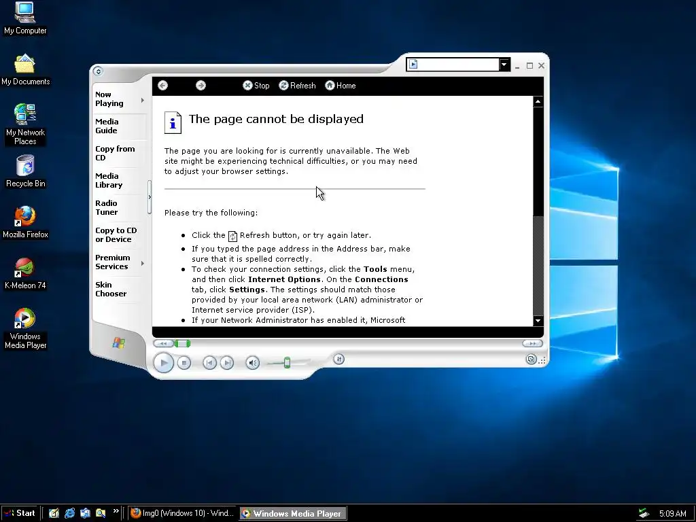This screenshot has width=696, height=522.
Task: Click the player resize grip corner
Action: [x=542, y=361]
